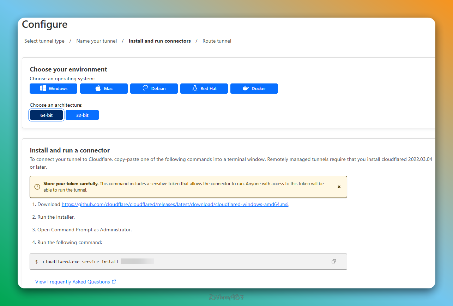The height and width of the screenshot is (306, 453).
Task: Open View Frequently Asked Questions link
Action: pyautogui.click(x=73, y=282)
